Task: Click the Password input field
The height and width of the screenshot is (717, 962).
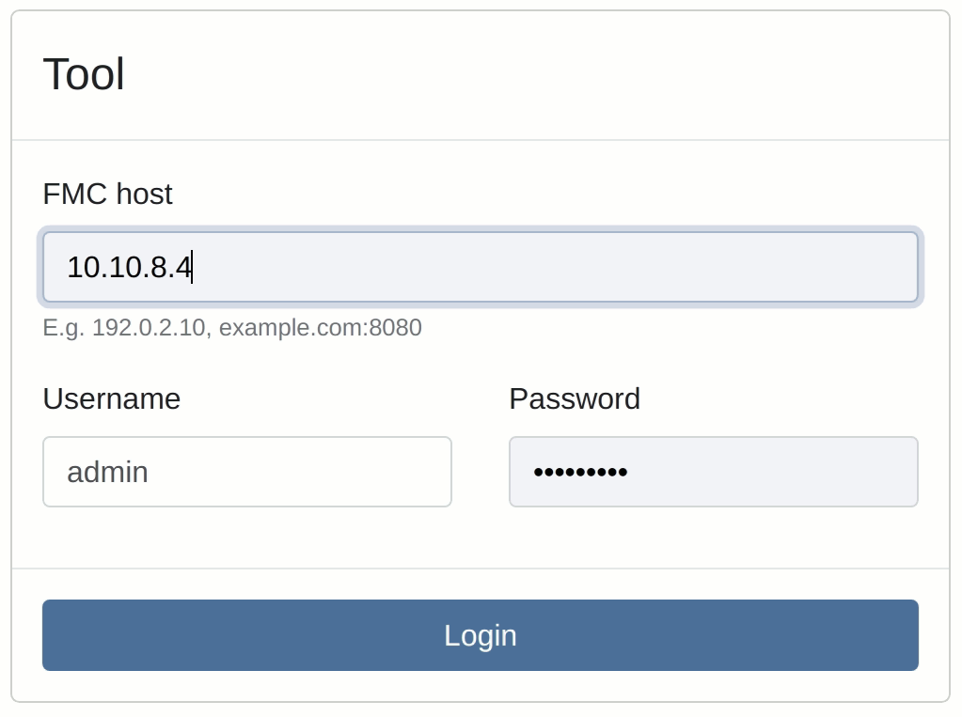Action: click(x=713, y=471)
